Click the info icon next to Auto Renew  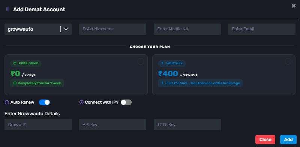[7, 102]
